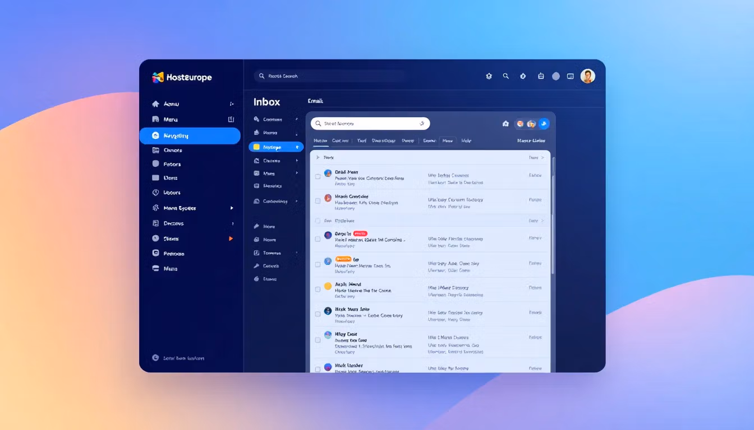Viewport: 754px width, 430px height.
Task: Check the box beside the yellow-avatar email
Action: [318, 289]
